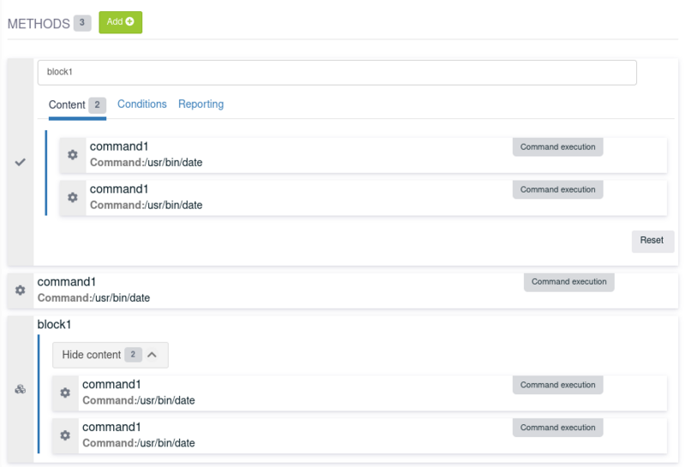This screenshot has height=467, width=685.
Task: Click the gear icon of the standalone command1 method
Action: coord(20,290)
